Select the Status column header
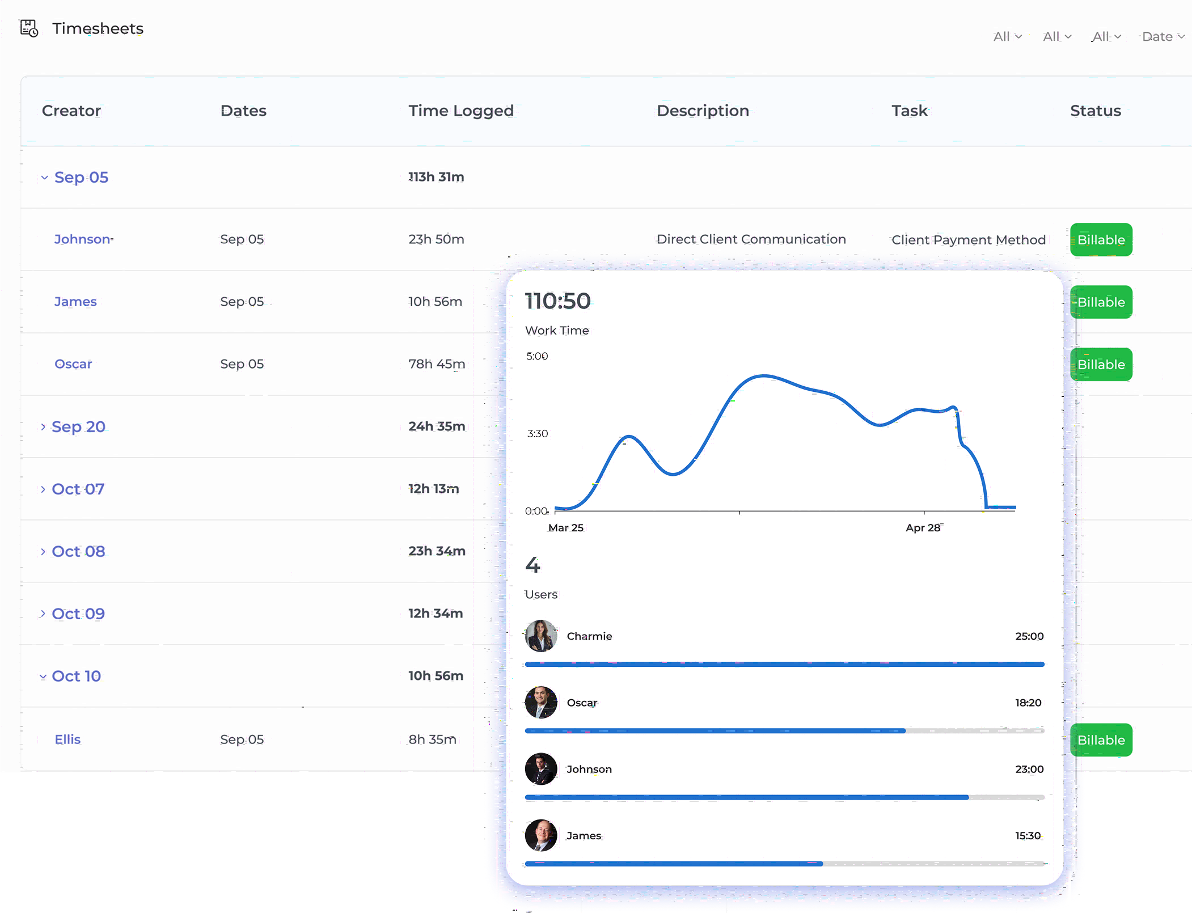 [1095, 111]
